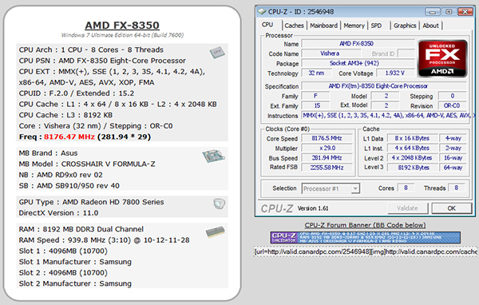
Task: Click the Version 1.61 label in CPU-Z
Action: 313,208
